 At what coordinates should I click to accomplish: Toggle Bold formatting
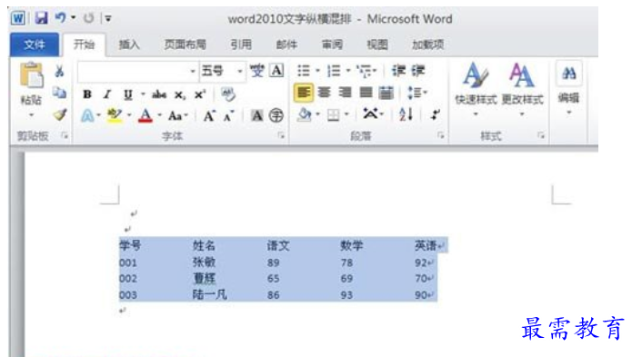(x=87, y=94)
